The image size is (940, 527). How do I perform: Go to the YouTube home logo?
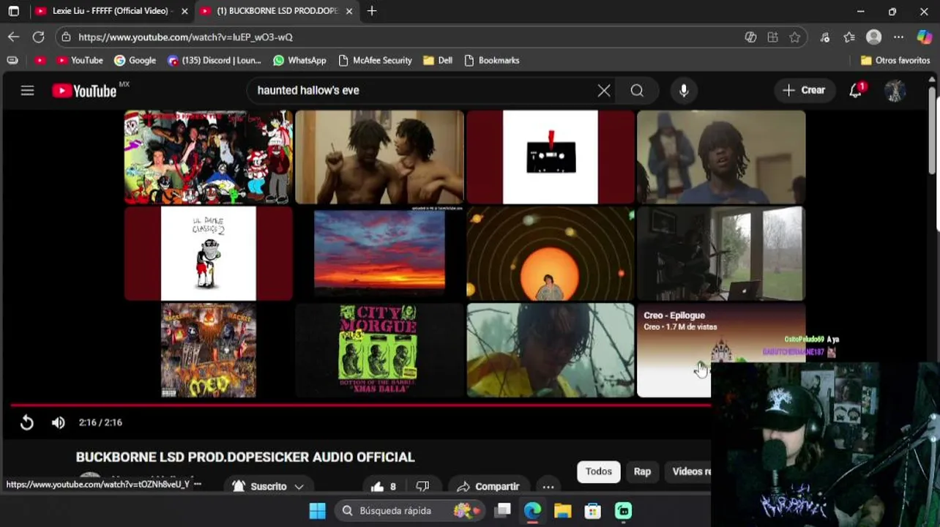[84, 91]
